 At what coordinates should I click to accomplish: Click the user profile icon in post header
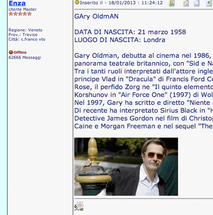tap(171, 3)
